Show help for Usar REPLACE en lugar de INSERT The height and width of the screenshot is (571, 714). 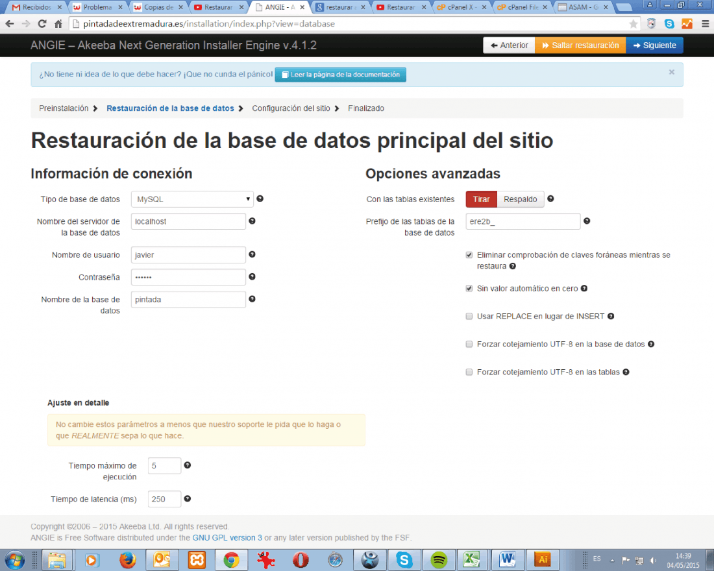pyautogui.click(x=611, y=316)
